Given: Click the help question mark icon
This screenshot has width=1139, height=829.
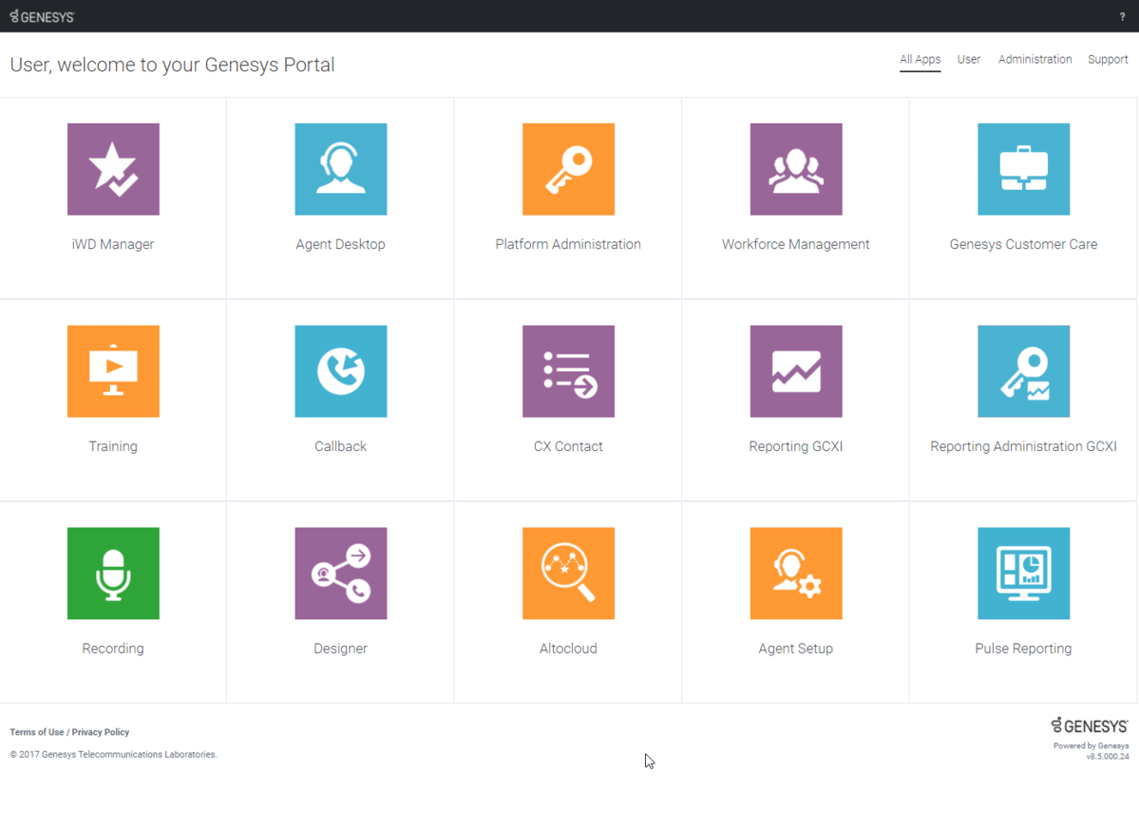Looking at the screenshot, I should click(x=1122, y=17).
